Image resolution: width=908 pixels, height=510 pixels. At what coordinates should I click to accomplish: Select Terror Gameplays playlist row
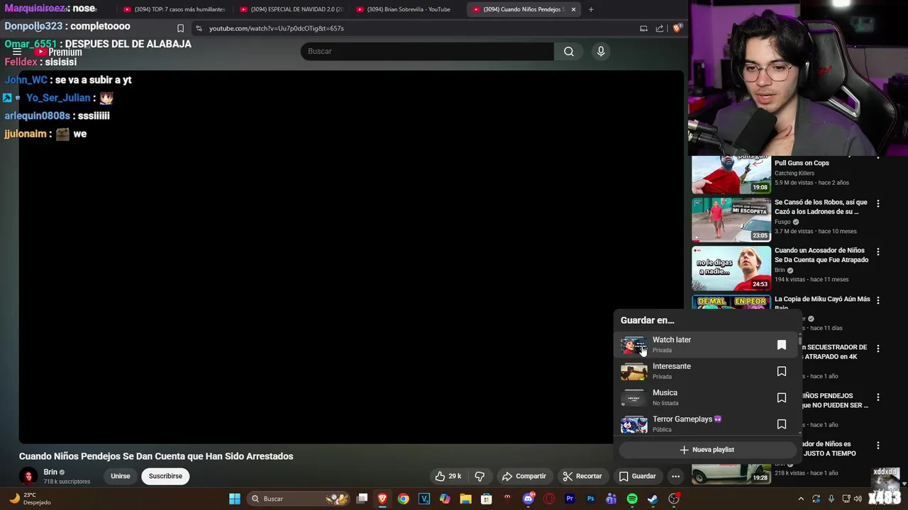click(x=706, y=424)
